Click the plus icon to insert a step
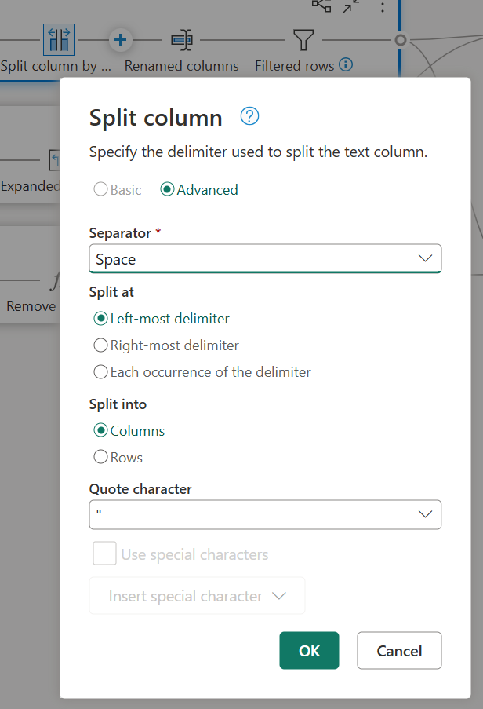Viewport: 483px width, 709px height. pos(120,39)
